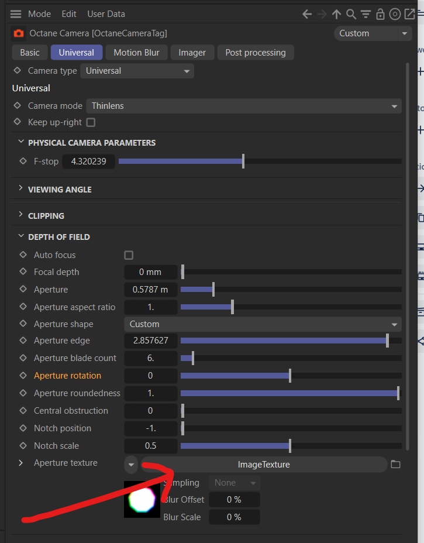Click the folder icon beside ImageTexture
The image size is (424, 543).
coord(395,465)
